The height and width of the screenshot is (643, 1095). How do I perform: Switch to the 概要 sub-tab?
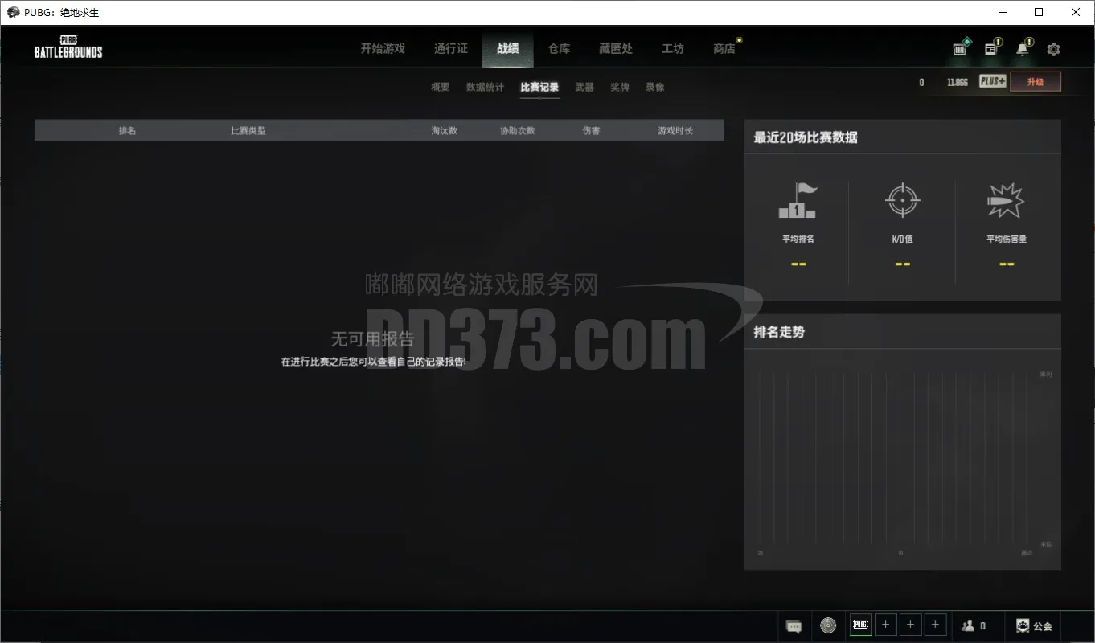coord(441,87)
